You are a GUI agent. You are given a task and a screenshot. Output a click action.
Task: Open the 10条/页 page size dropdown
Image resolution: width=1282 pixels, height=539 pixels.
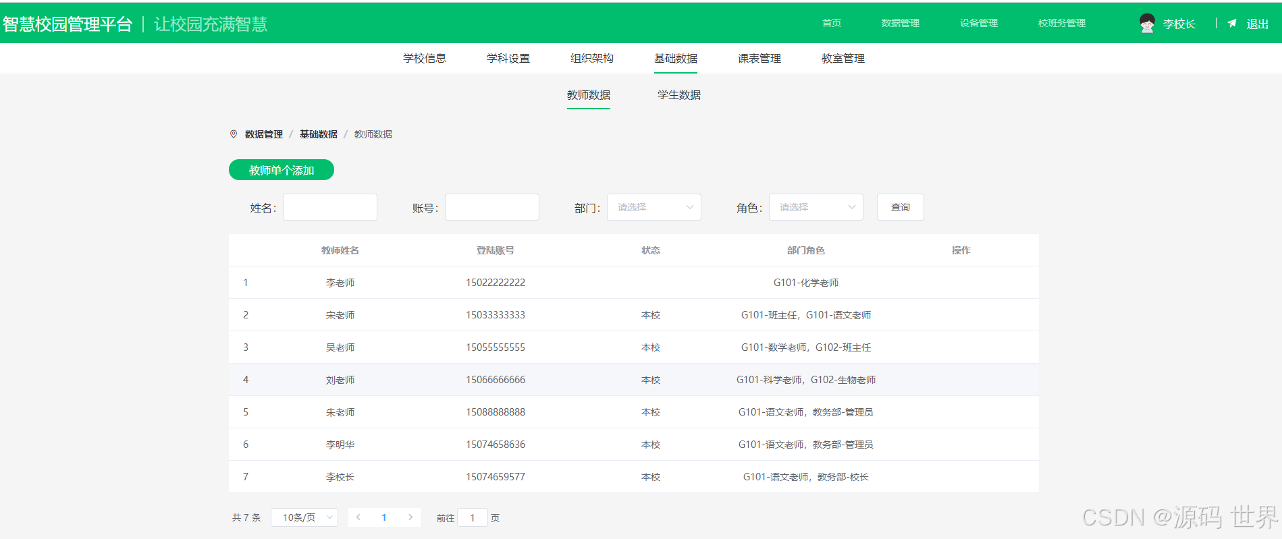pyautogui.click(x=304, y=517)
